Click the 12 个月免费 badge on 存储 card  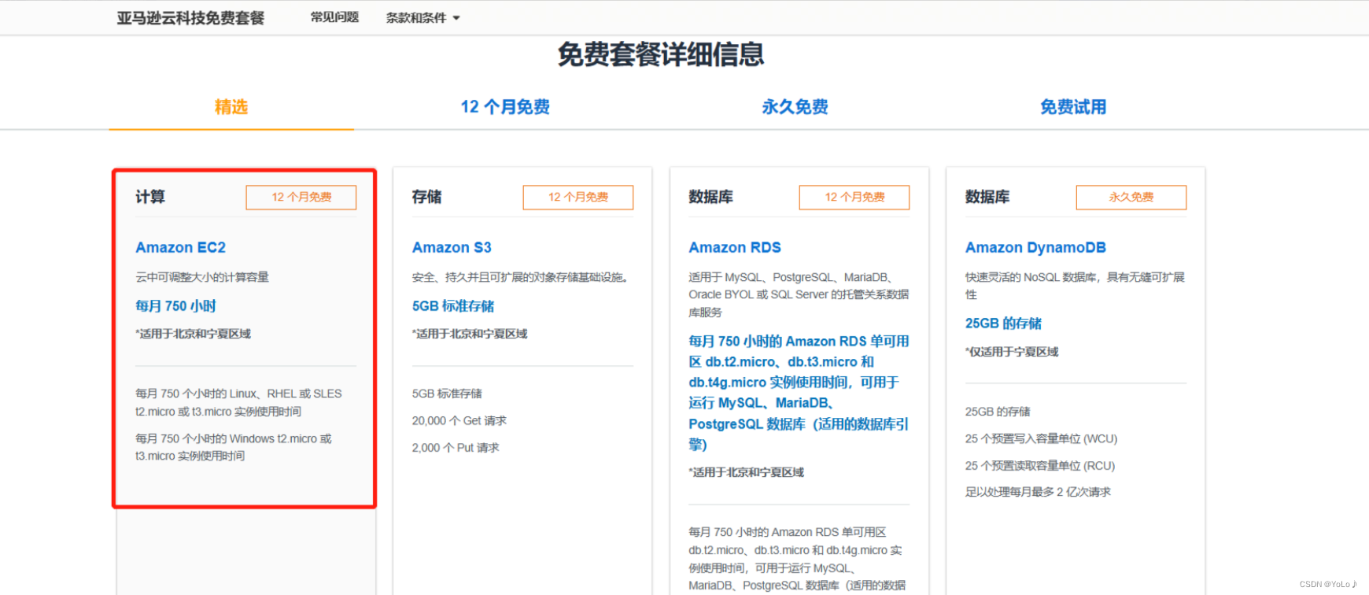578,198
